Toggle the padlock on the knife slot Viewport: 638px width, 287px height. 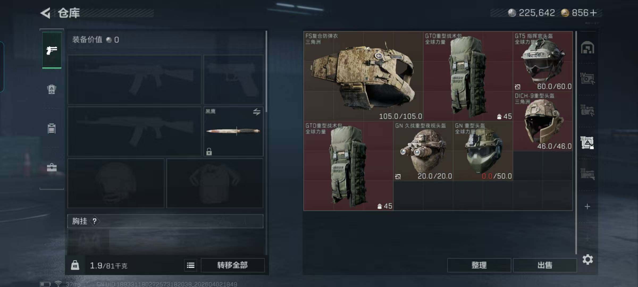(209, 151)
